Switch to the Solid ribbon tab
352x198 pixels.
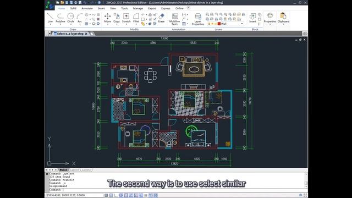[x=73, y=8]
